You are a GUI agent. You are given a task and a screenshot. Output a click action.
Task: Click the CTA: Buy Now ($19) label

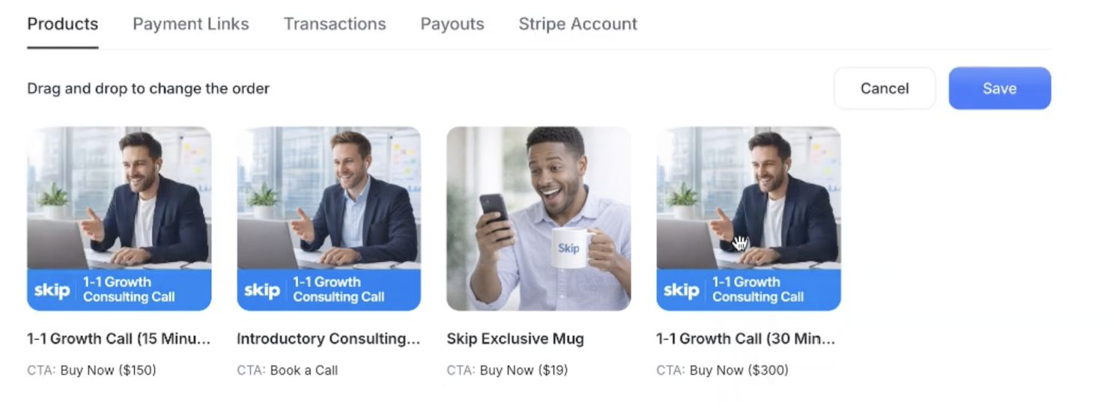[507, 370]
